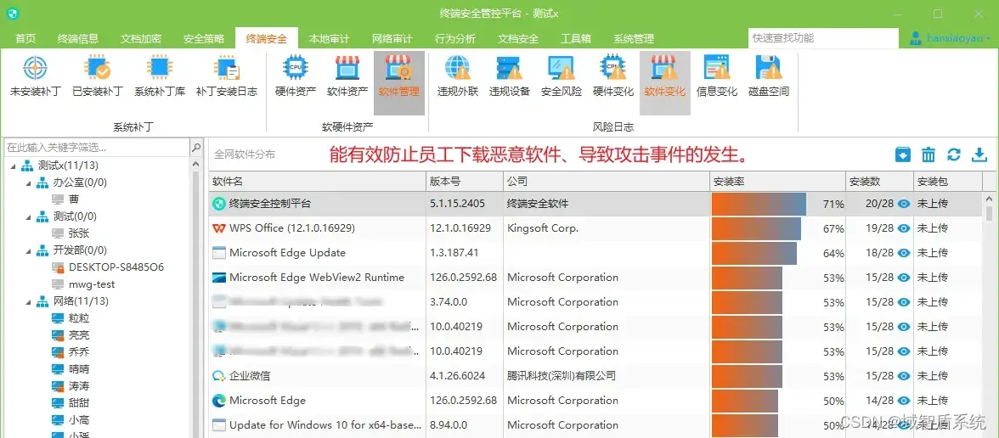
Task: Click the export download arrow icon
Action: (x=979, y=154)
